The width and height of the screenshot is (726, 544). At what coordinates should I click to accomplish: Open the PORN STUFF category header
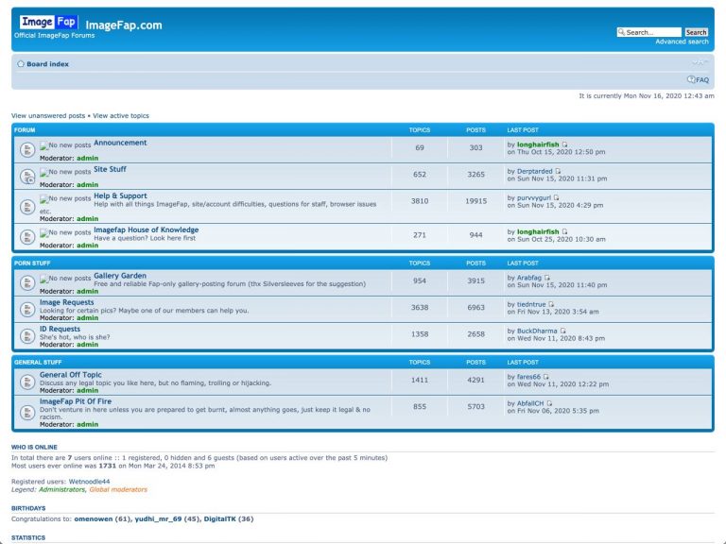(32, 263)
